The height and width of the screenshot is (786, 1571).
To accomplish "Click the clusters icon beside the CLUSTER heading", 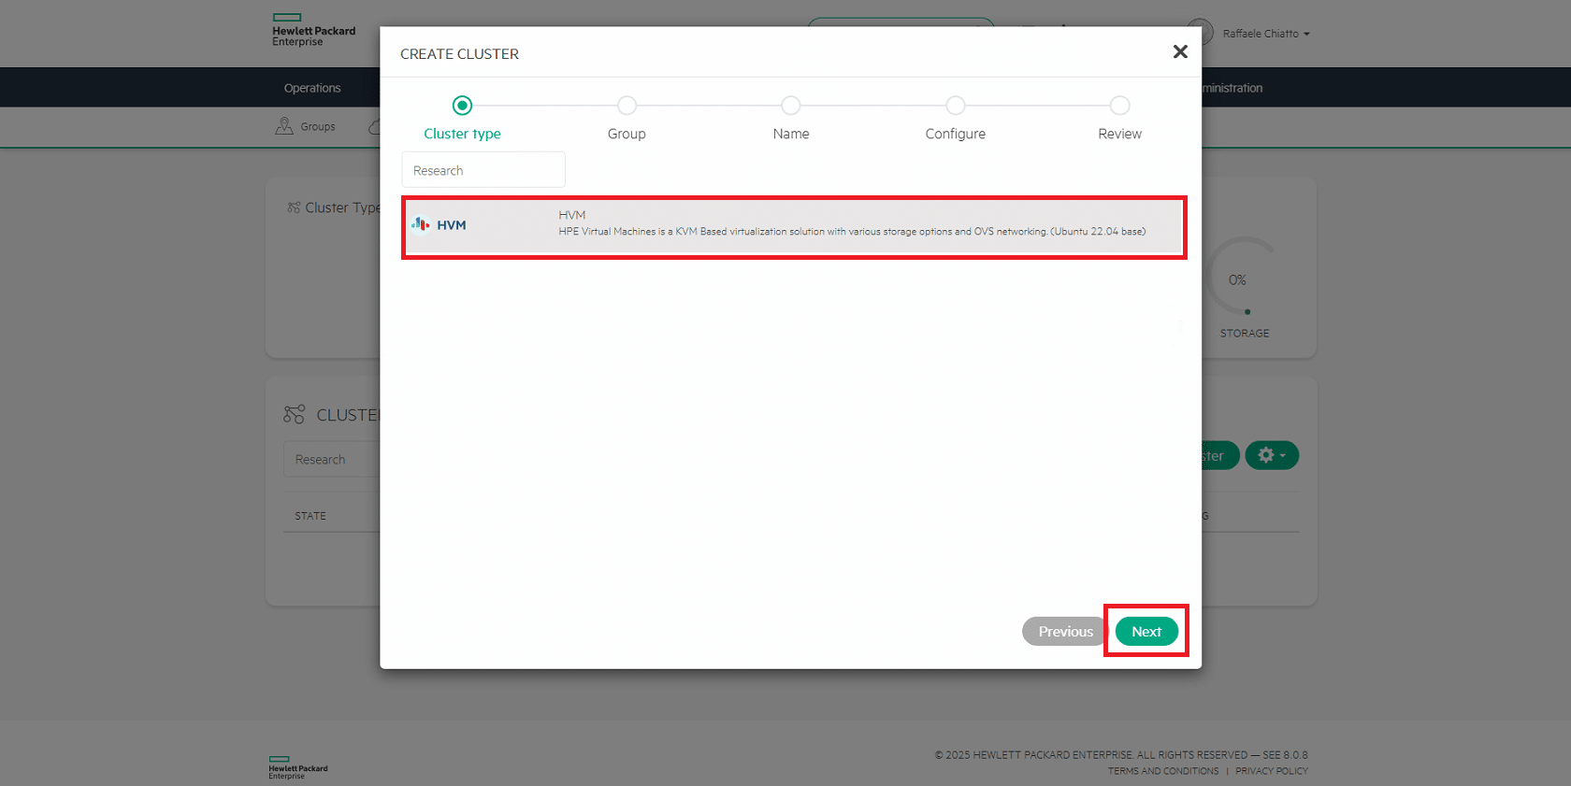I will click(x=294, y=414).
